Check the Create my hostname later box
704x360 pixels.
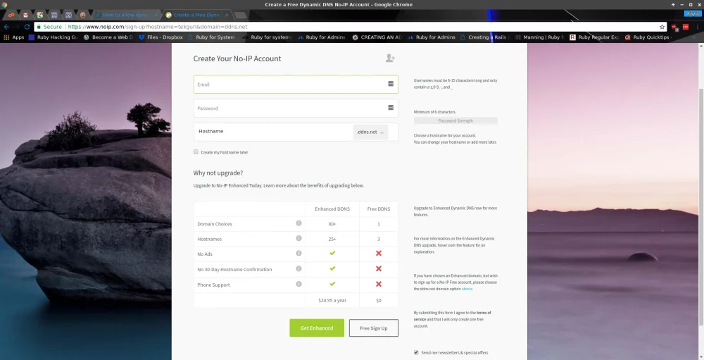coord(196,152)
